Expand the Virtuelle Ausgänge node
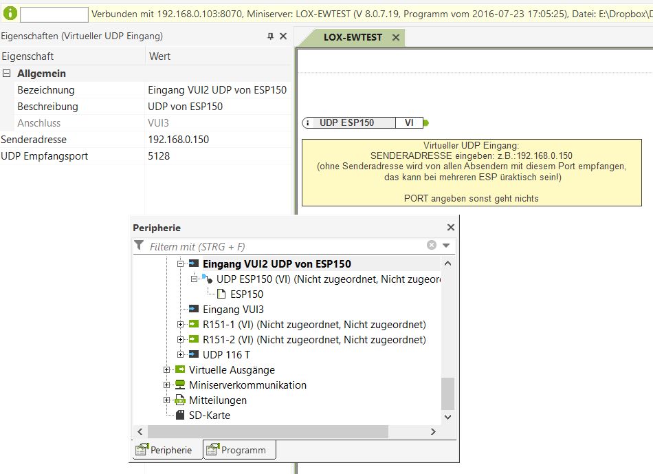The image size is (653, 474). pyautogui.click(x=166, y=370)
